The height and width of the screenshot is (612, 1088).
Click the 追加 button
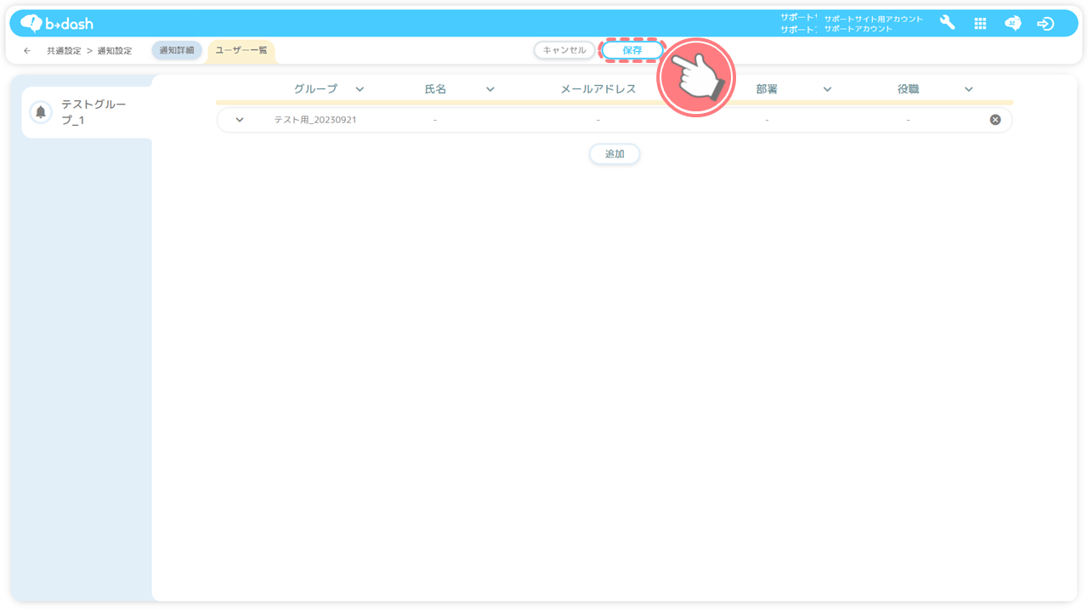(x=615, y=154)
